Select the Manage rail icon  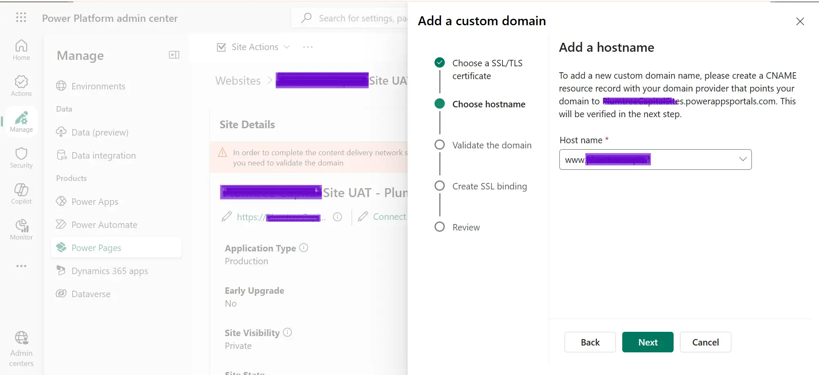tap(21, 122)
